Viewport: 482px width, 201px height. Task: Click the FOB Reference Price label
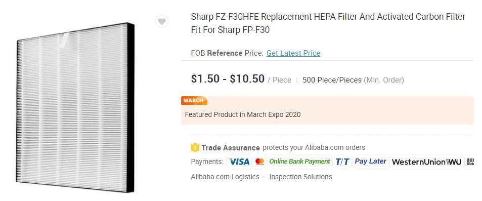227,53
